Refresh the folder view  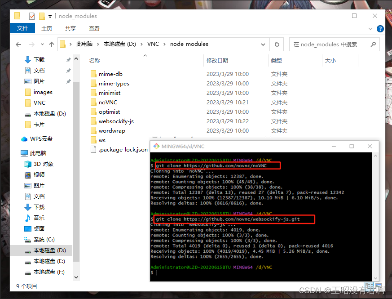(277, 45)
